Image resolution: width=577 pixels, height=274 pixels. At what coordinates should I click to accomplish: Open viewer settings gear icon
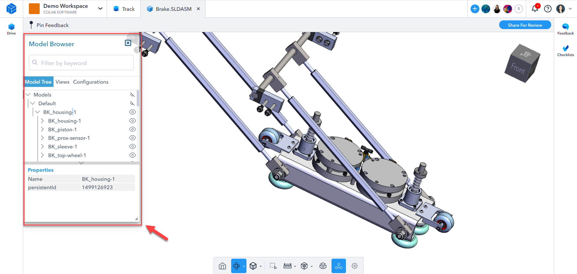(x=355, y=266)
